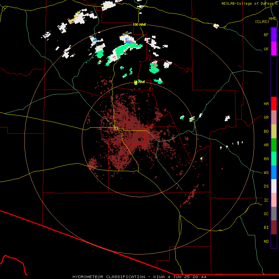Viewport: 279px width, 279px height.
Task: Pick the DS white legend swatch
Action: [x=274, y=186]
